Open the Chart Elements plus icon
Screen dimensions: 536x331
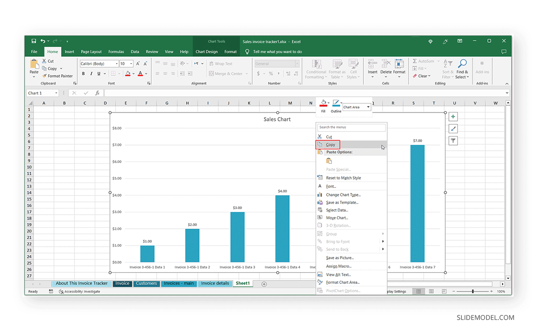tap(453, 116)
